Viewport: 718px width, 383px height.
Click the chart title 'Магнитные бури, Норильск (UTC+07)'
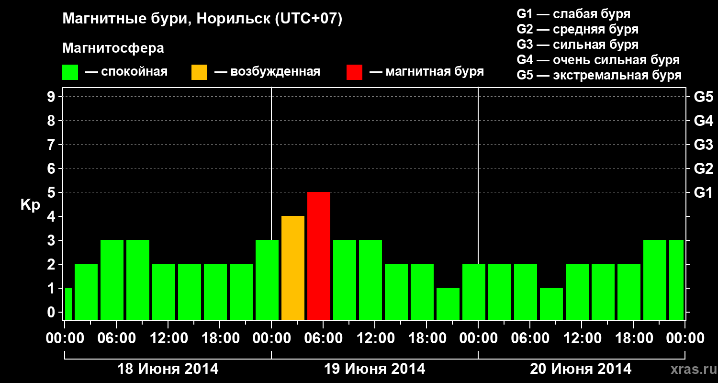(x=202, y=19)
